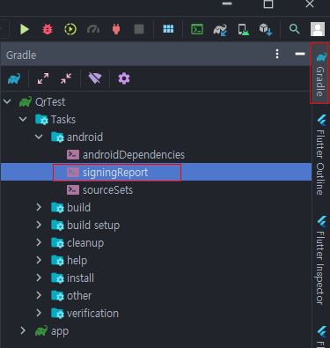330x348 pixels.
Task: Select the sourceSets task
Action: pos(107,190)
